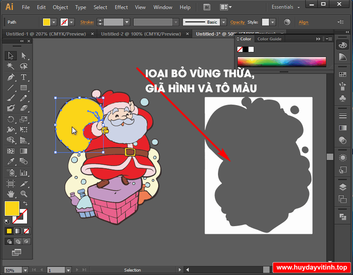This screenshot has width=353, height=275.
Task: Select the Artboard tool
Action: pos(11,184)
